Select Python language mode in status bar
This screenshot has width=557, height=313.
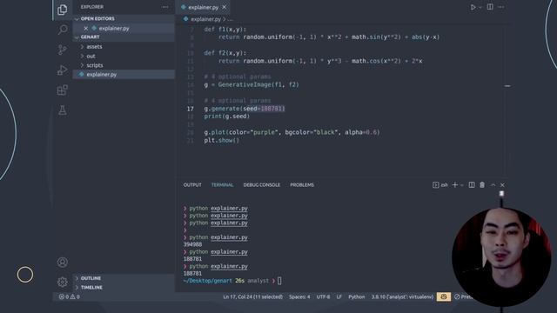pos(356,296)
